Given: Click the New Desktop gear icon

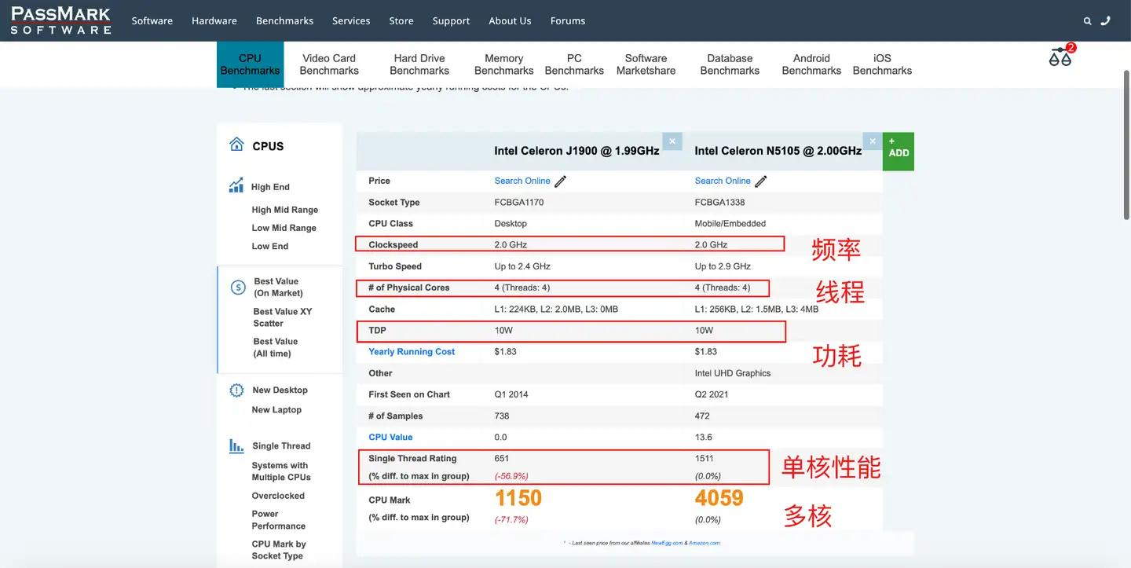Looking at the screenshot, I should (x=236, y=390).
